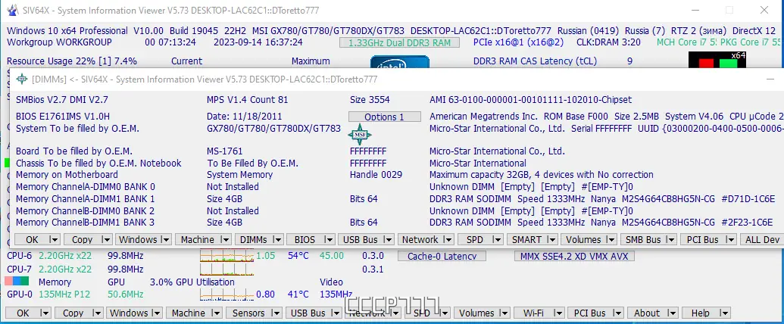Expand the arrow beside OK in DIMMs window

[55, 239]
